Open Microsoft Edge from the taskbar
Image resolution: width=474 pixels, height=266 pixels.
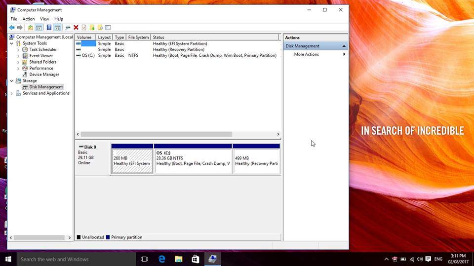[x=161, y=259]
